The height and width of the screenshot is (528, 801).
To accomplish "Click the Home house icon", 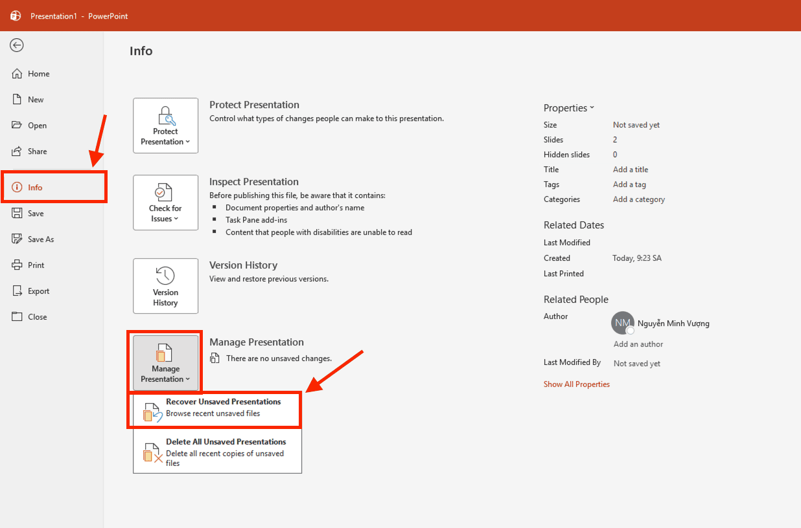I will click(17, 74).
